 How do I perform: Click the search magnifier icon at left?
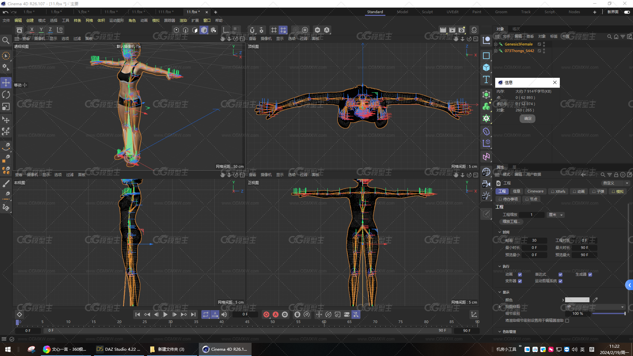click(6, 41)
